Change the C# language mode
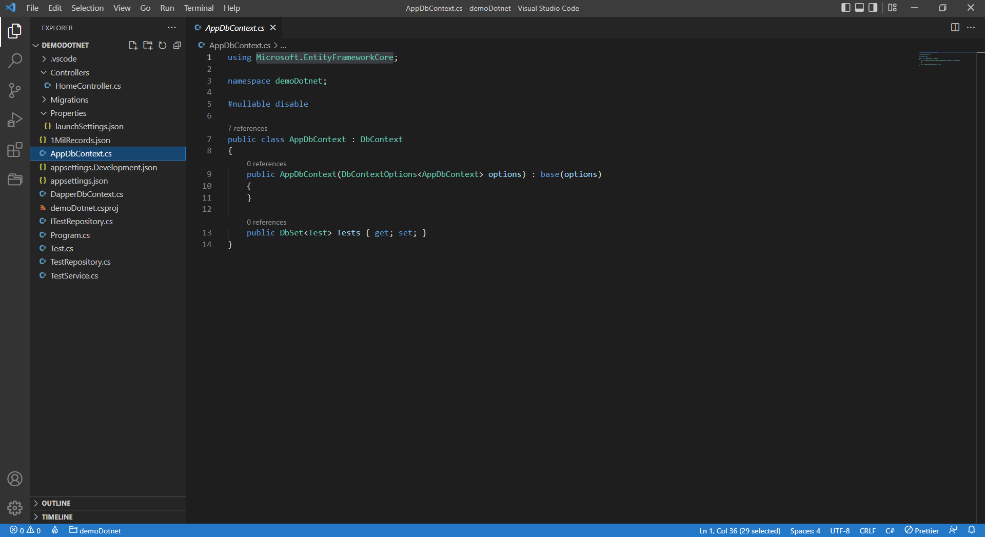Viewport: 985px width, 537px height. 890,530
